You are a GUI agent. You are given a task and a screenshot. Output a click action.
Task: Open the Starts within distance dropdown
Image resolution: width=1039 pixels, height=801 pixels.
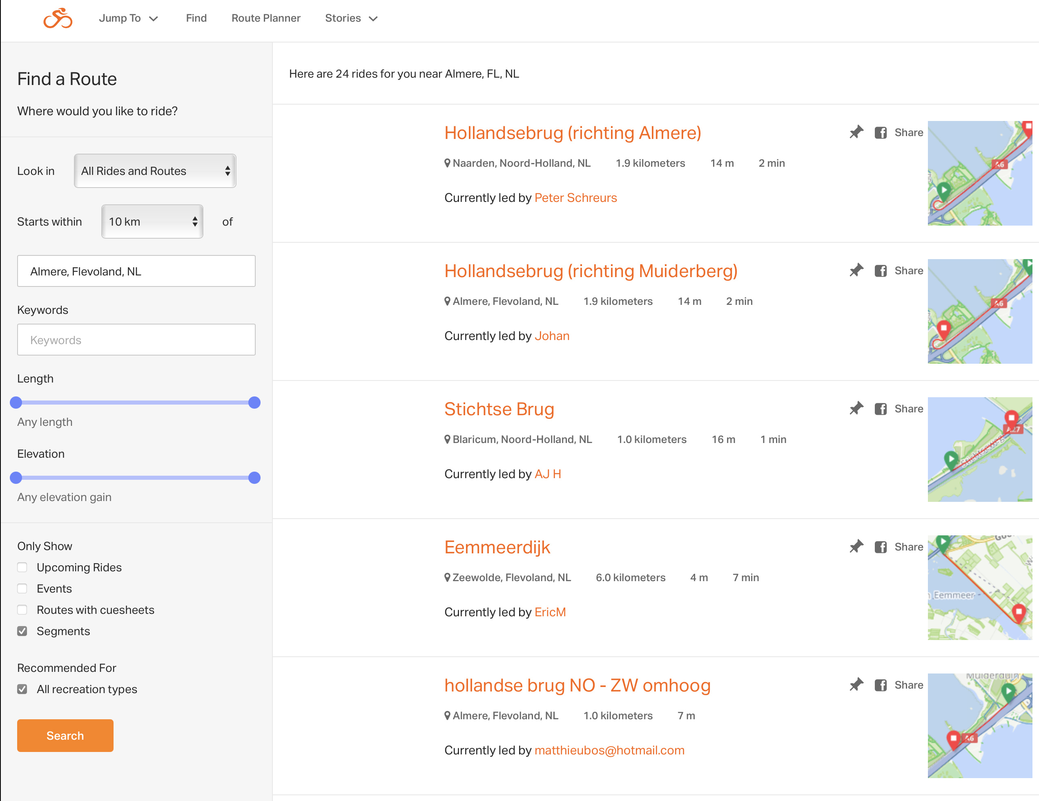152,222
